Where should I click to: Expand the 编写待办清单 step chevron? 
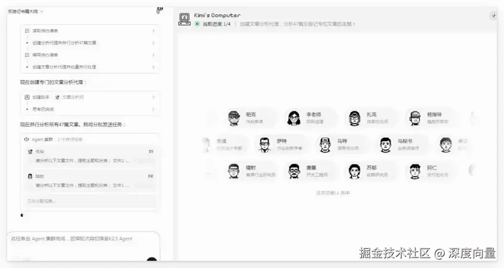pyautogui.click(x=153, y=55)
